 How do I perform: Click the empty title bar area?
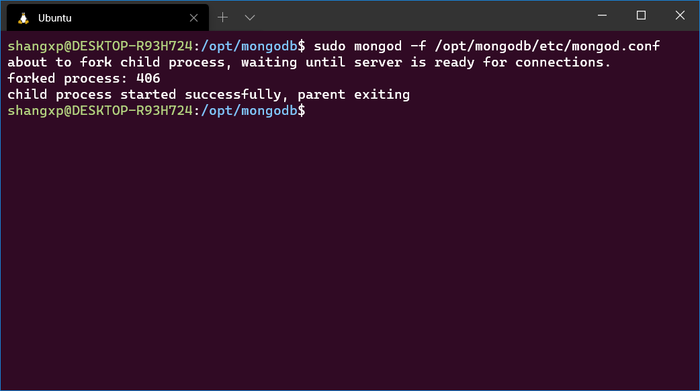pyautogui.click(x=417, y=15)
